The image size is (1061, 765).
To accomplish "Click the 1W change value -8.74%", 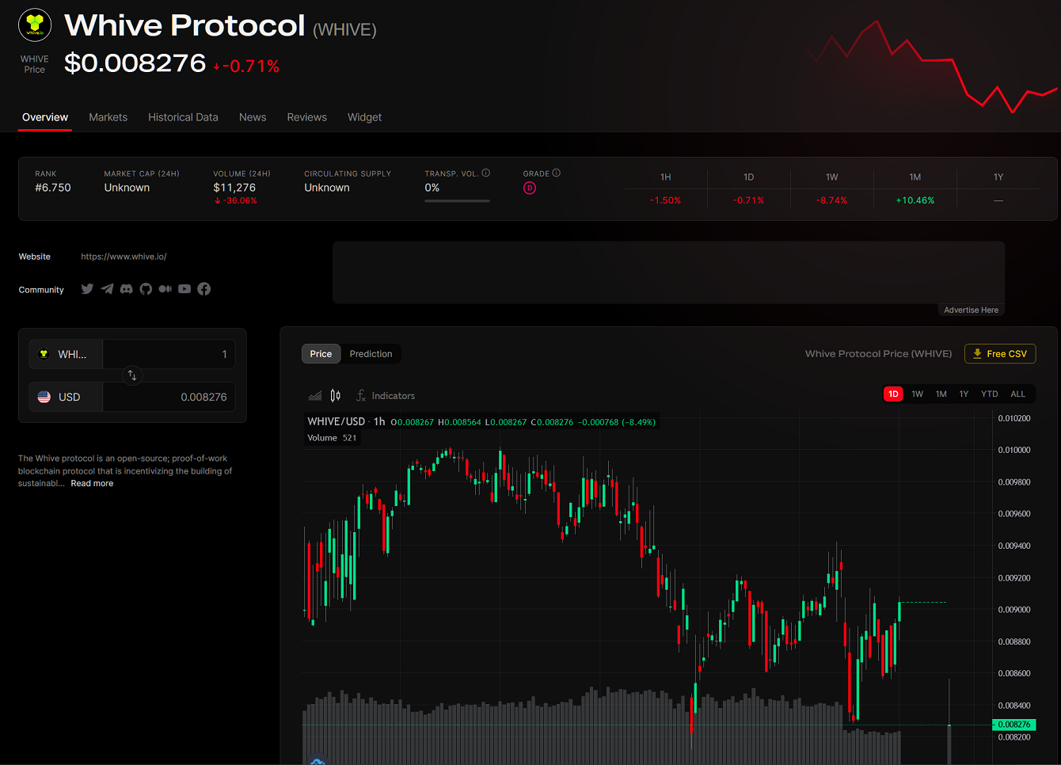I will (x=831, y=200).
